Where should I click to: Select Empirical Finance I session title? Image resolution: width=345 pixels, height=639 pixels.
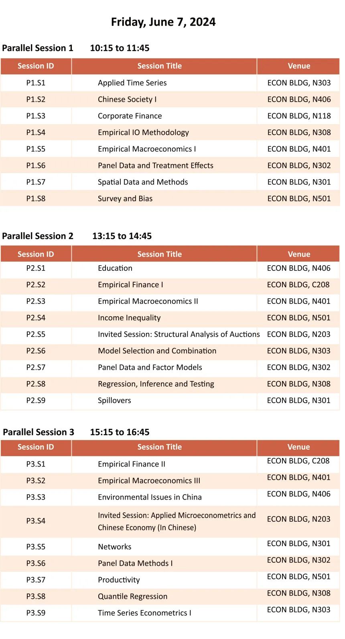(x=130, y=285)
